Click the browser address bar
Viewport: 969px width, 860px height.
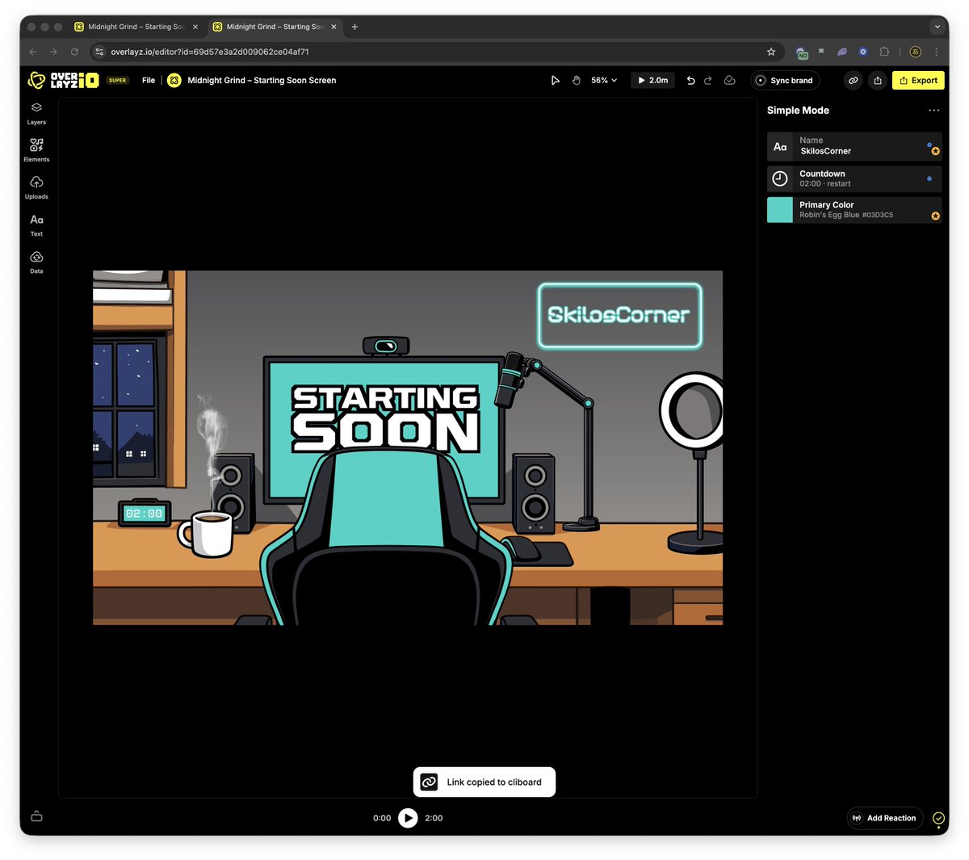(436, 52)
